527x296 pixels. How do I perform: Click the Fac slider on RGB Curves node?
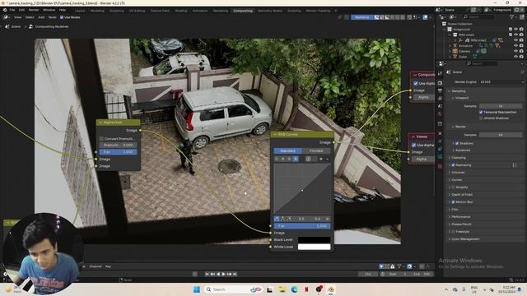point(302,226)
